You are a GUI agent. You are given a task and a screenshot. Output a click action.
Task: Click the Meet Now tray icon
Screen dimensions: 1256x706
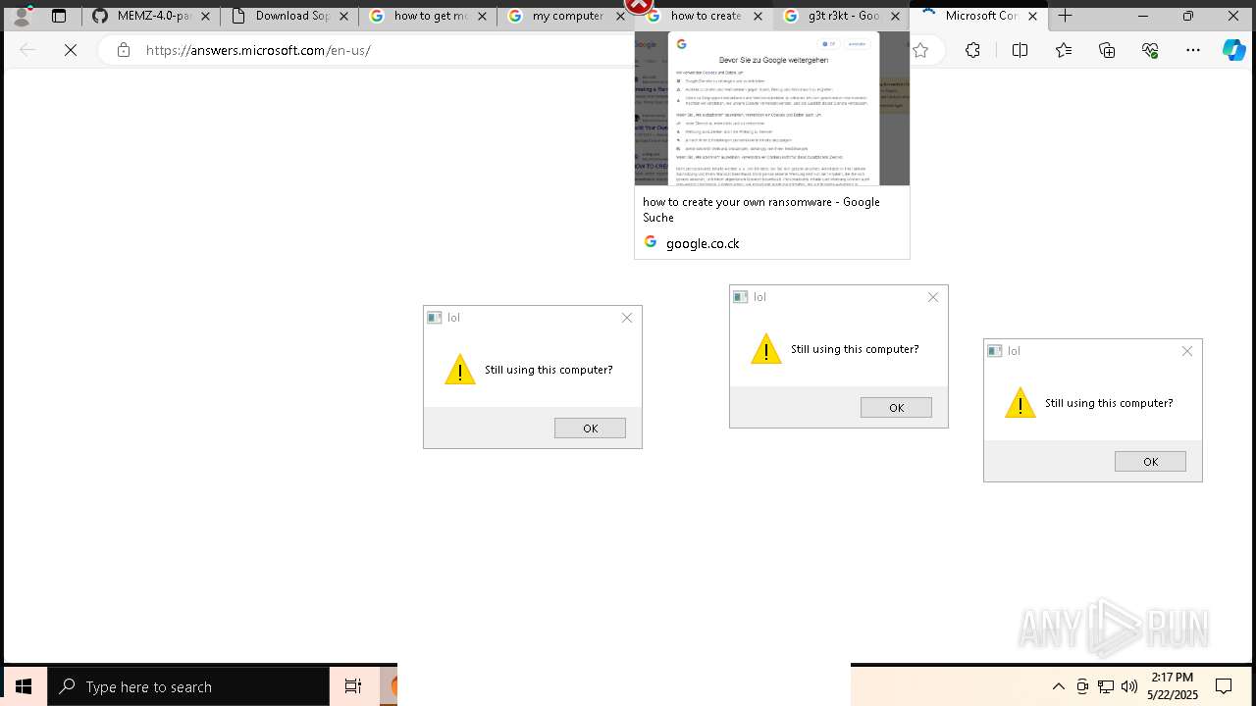[1082, 686]
